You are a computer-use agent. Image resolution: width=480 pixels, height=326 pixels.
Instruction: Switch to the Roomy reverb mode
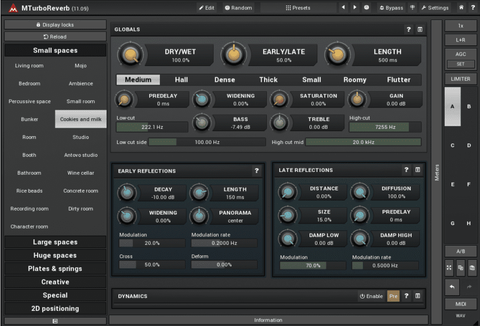[355, 80]
